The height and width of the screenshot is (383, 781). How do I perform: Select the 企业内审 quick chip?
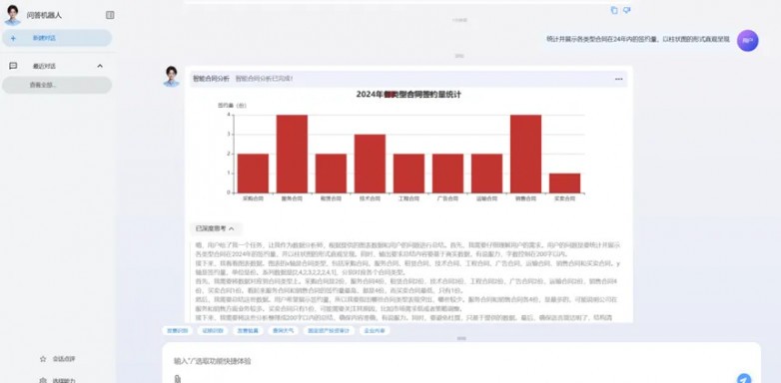(x=375, y=330)
